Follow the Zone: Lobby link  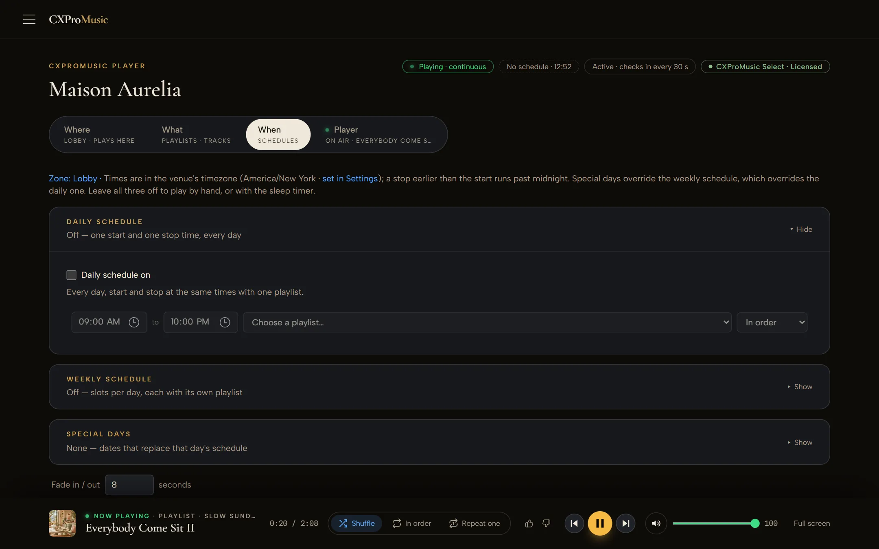(x=73, y=179)
